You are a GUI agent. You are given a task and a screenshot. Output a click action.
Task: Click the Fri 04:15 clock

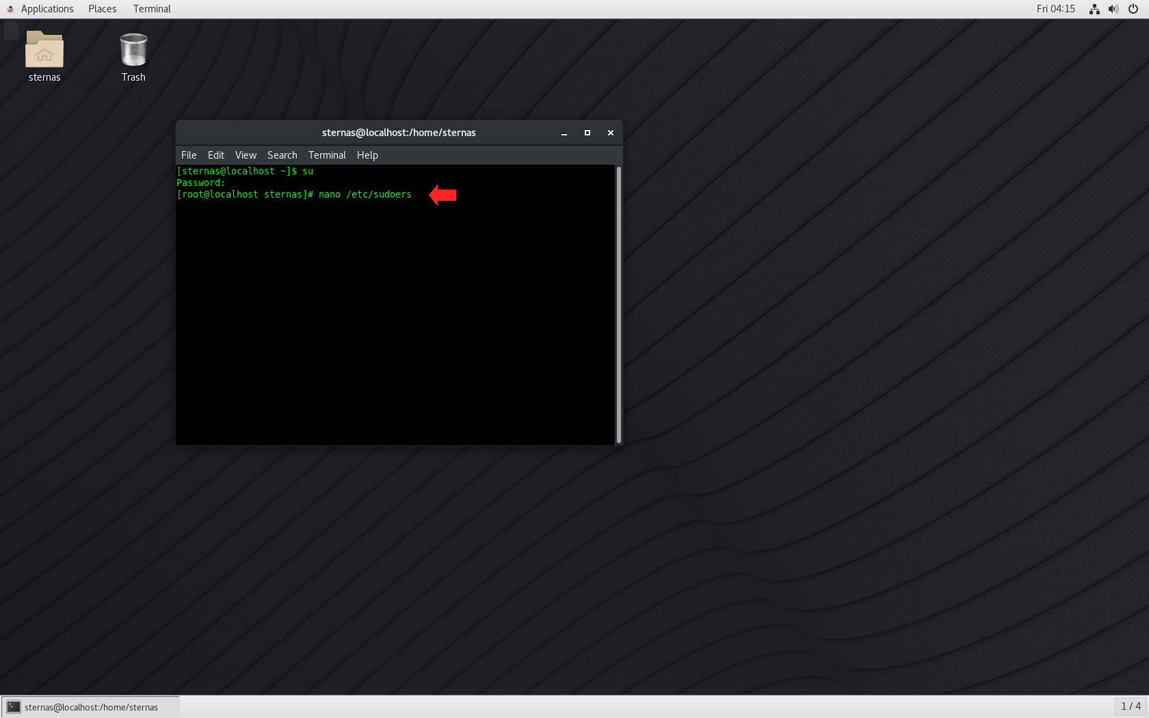[1055, 9]
